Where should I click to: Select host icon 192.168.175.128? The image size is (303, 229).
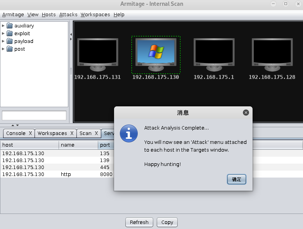[272, 55]
